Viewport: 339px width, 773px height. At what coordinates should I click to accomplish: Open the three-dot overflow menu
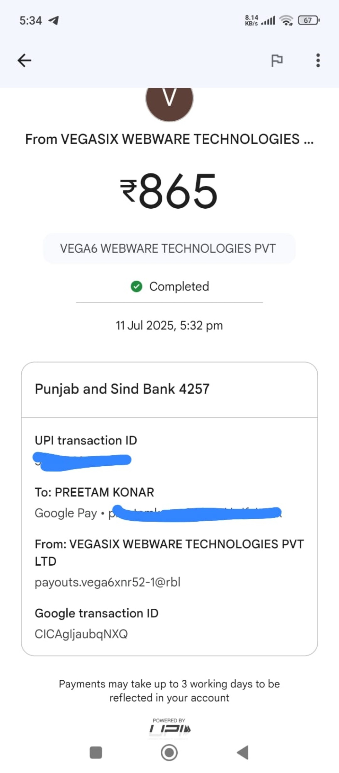318,60
